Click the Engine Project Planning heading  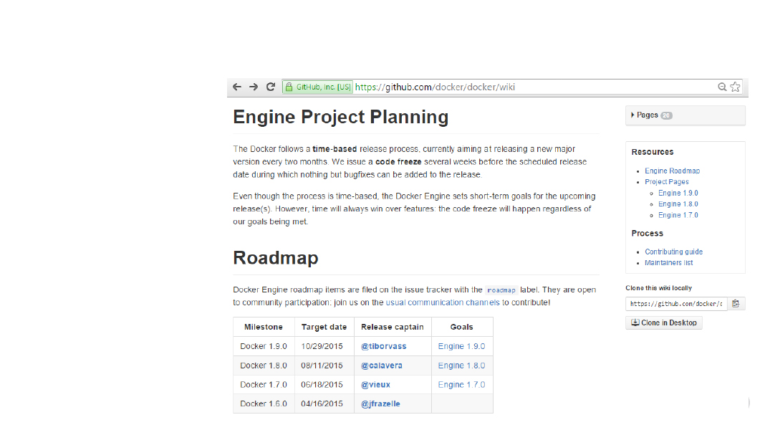[x=340, y=117]
